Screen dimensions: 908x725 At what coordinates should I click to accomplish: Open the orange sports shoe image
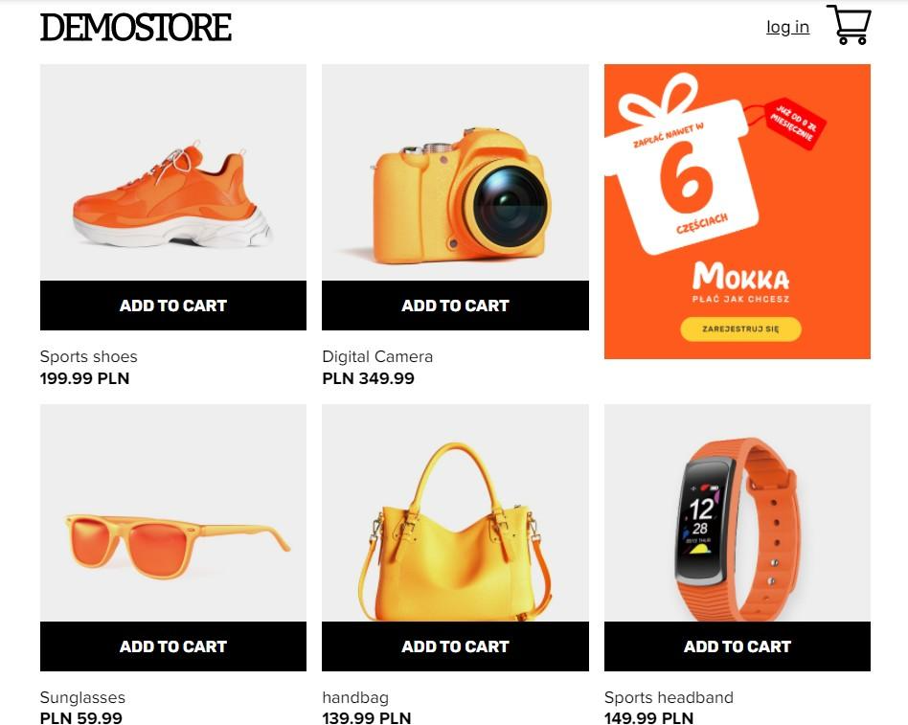coord(173,172)
